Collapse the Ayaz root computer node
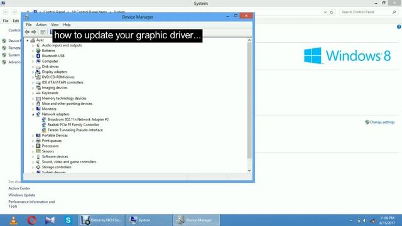The width and height of the screenshot is (402, 226). [x=28, y=40]
